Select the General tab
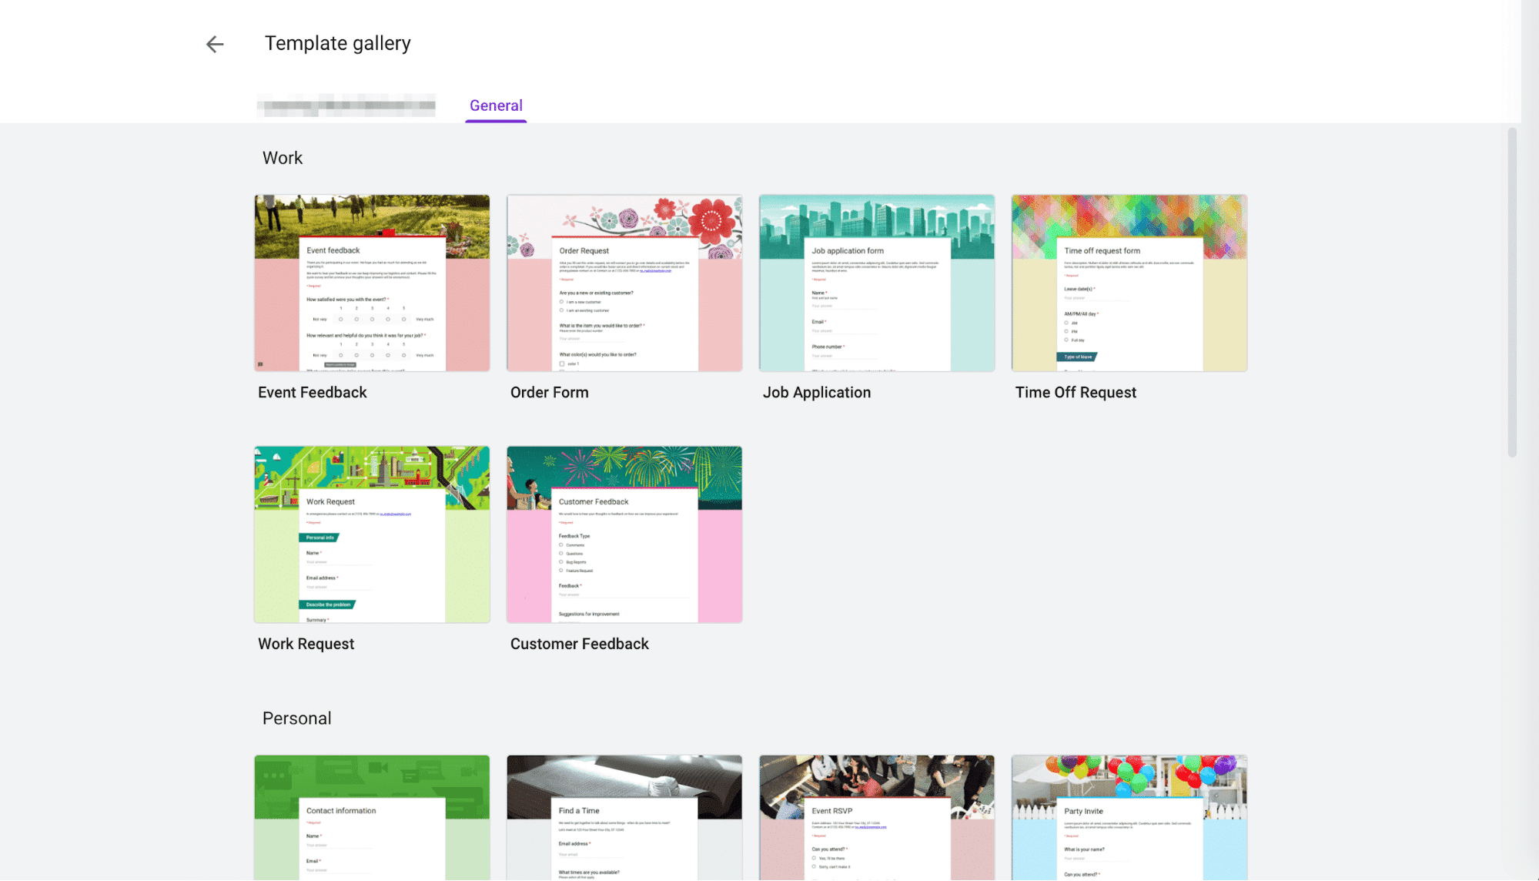This screenshot has height=881, width=1539. coord(496,105)
